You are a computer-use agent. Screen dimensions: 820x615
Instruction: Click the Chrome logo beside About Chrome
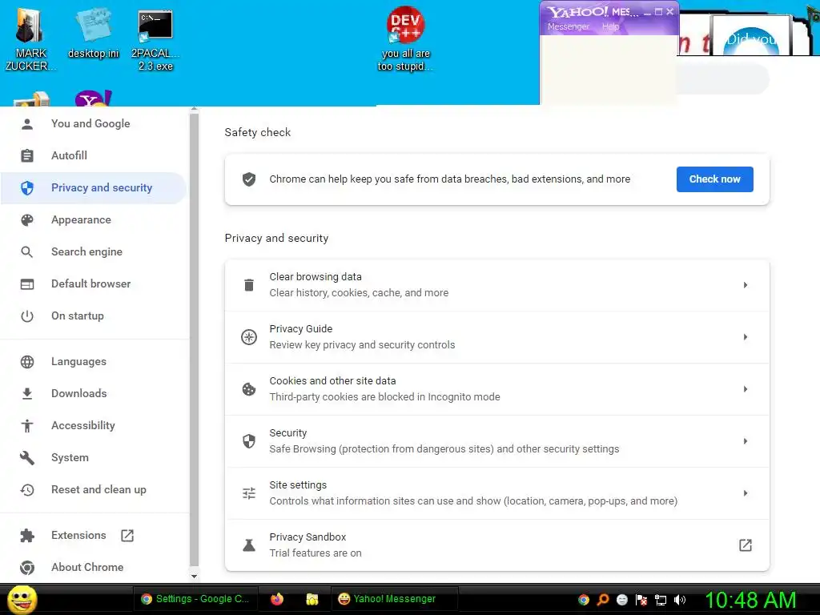tap(27, 568)
